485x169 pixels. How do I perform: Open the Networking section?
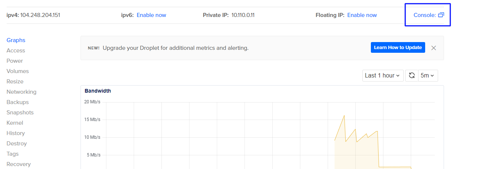(x=21, y=92)
